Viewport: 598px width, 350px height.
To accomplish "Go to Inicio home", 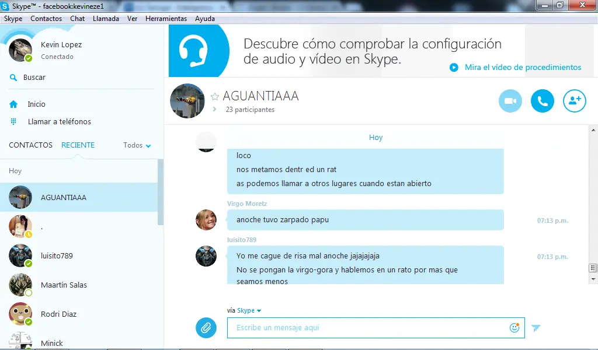I will click(36, 104).
